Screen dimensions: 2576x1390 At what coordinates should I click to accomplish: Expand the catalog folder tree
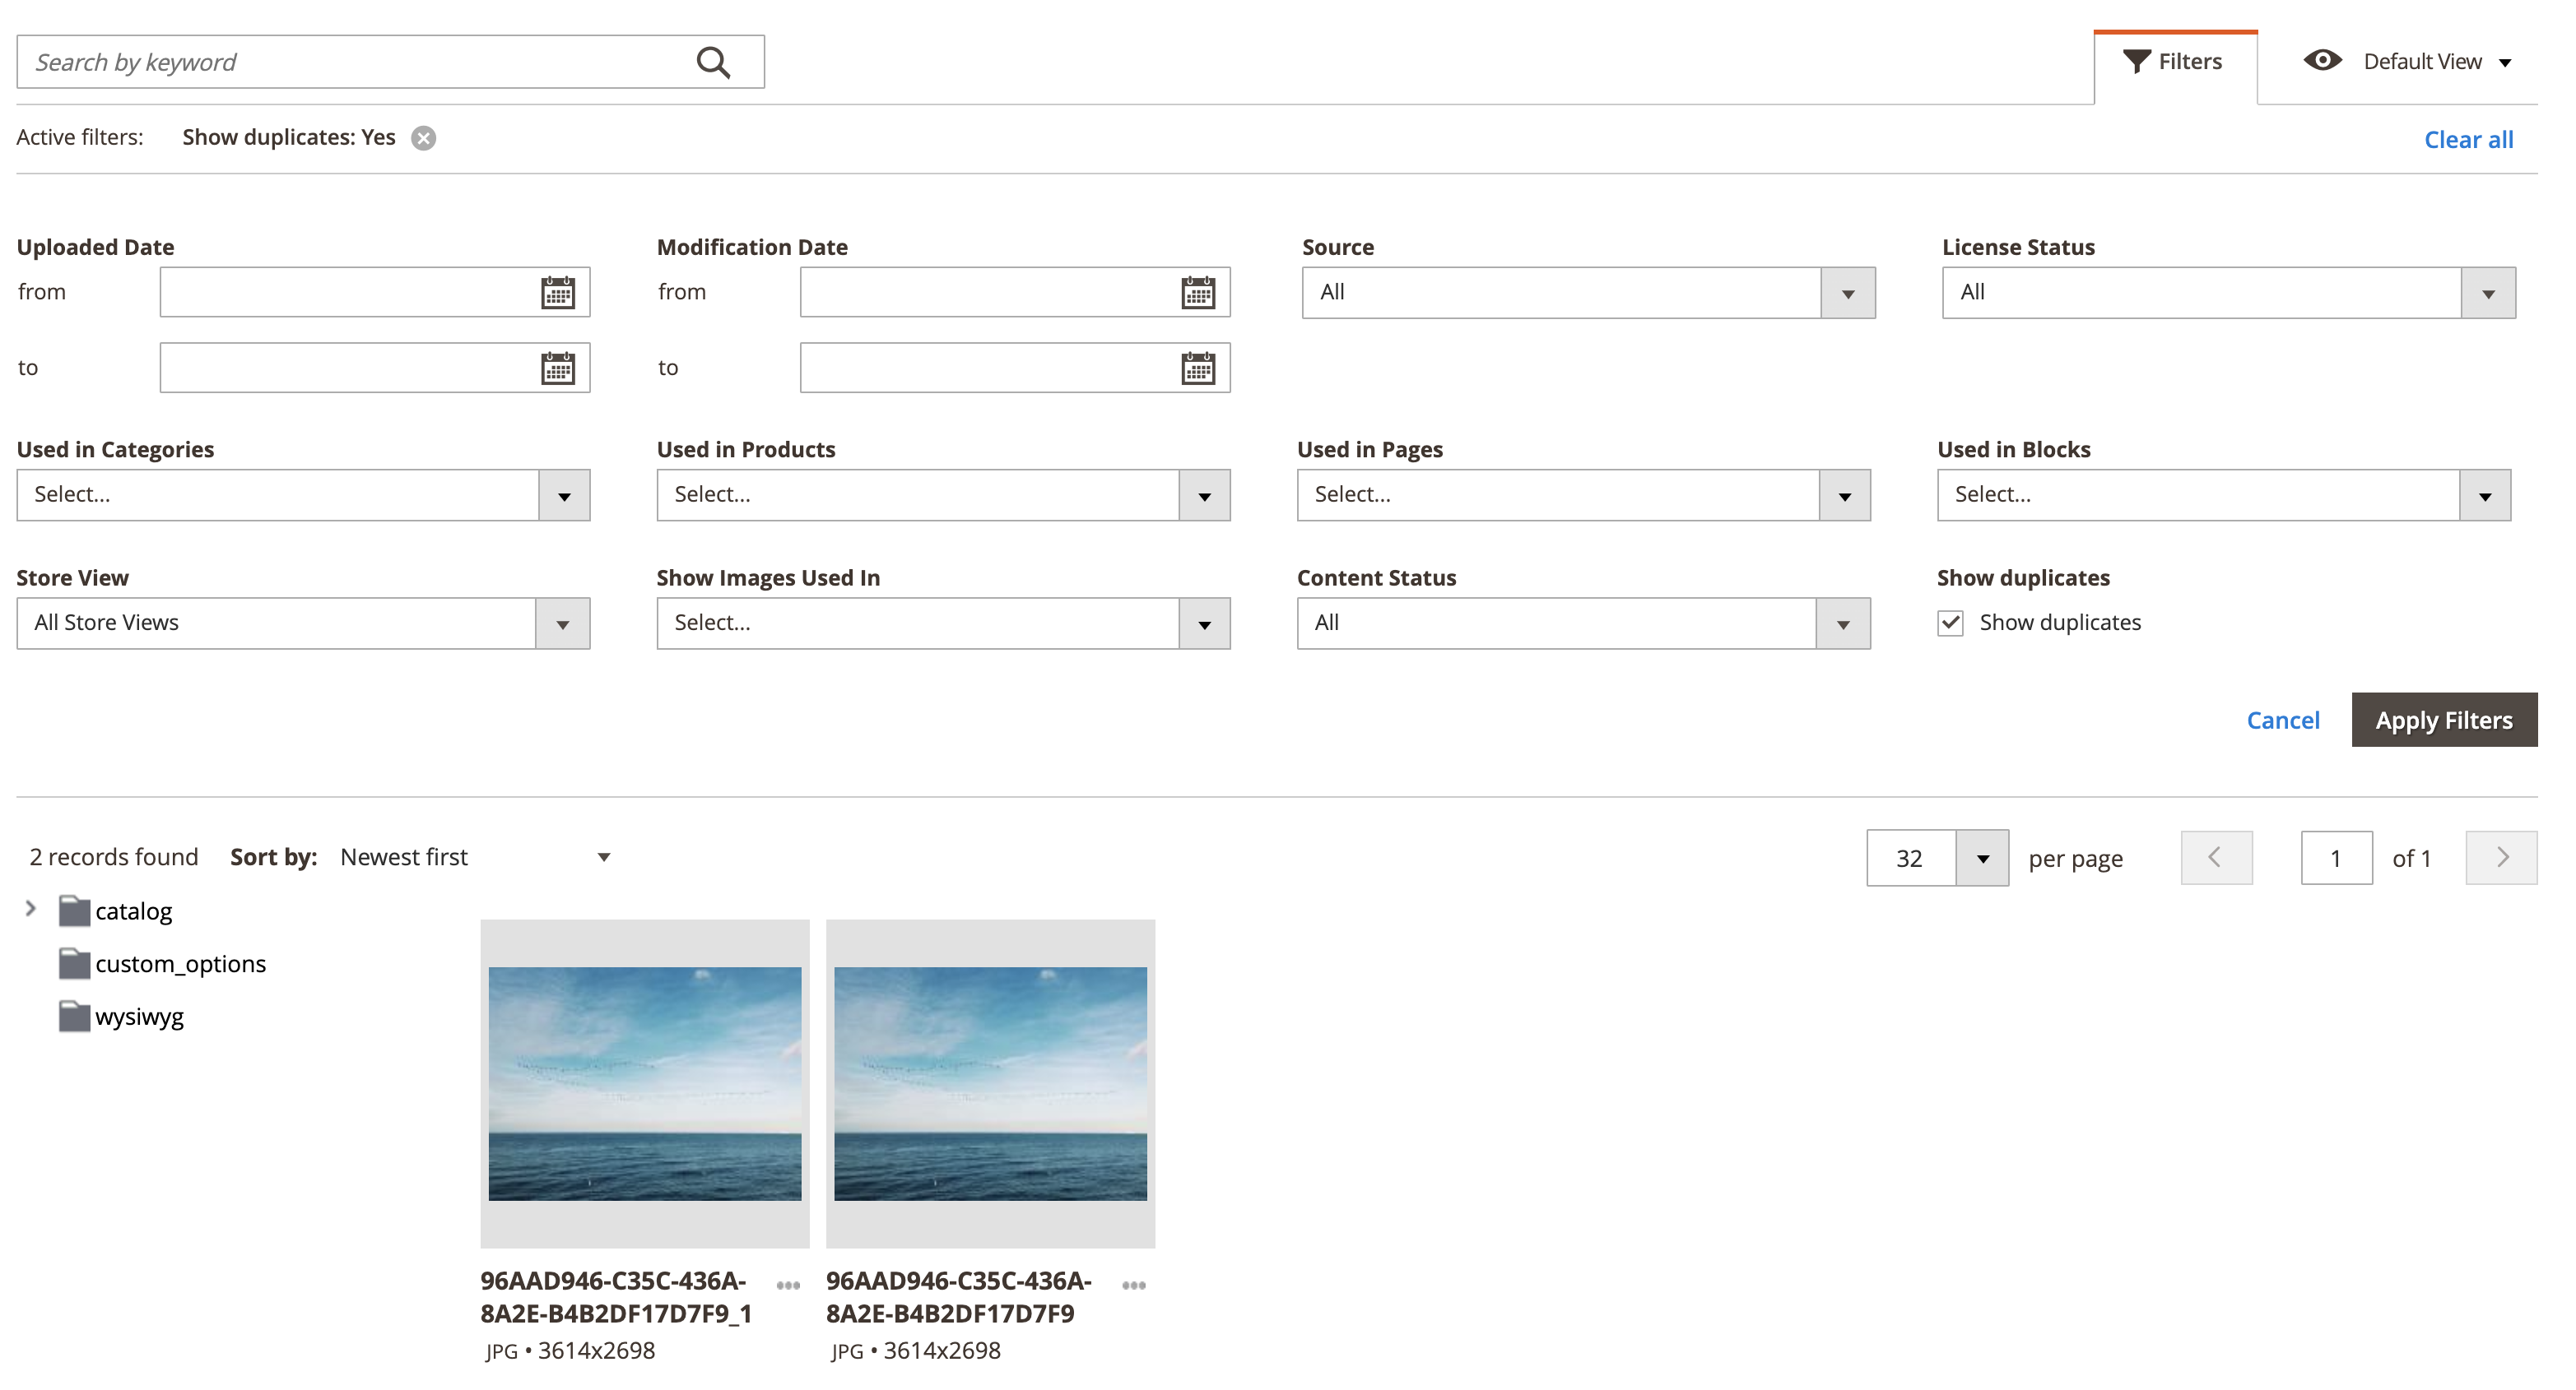(30, 908)
